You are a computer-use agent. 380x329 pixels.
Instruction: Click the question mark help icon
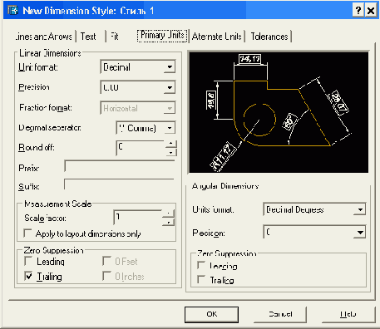click(x=358, y=11)
